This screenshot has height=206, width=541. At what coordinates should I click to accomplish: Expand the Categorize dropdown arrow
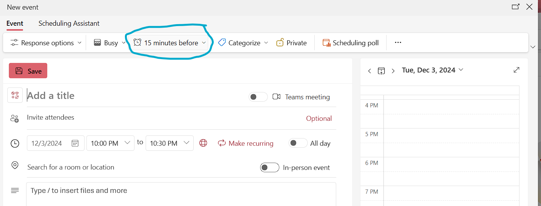pyautogui.click(x=266, y=43)
